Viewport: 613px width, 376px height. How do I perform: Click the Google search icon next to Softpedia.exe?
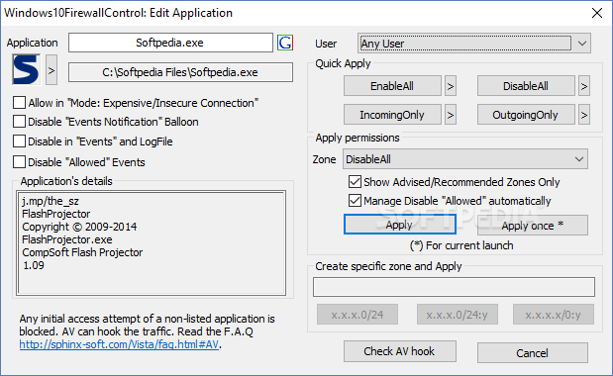pos(285,43)
